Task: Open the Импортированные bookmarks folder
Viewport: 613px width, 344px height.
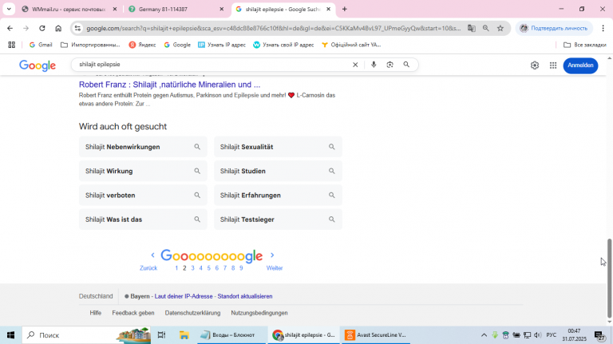Action: [90, 45]
